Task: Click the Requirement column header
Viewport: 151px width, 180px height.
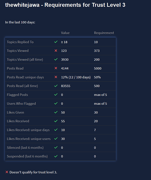Action: (x=104, y=33)
